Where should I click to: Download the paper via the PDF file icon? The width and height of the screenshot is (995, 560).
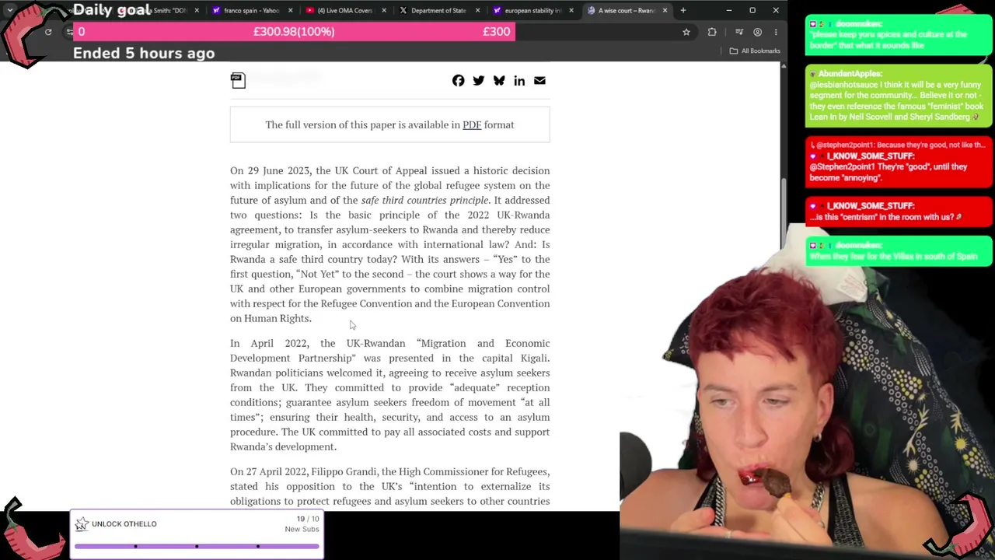pyautogui.click(x=238, y=80)
